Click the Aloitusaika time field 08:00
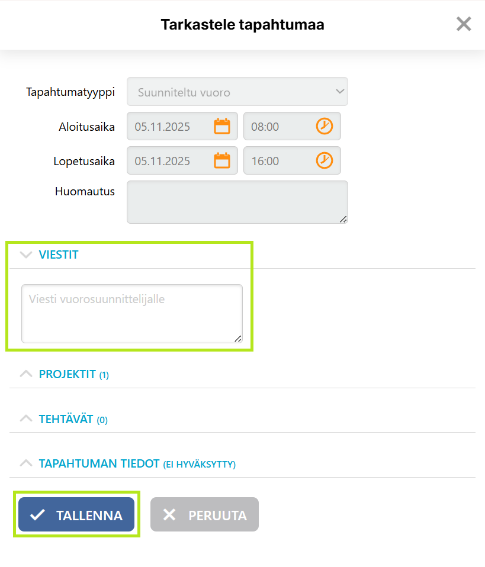Viewport: 485px width, 567px height. pyautogui.click(x=292, y=126)
